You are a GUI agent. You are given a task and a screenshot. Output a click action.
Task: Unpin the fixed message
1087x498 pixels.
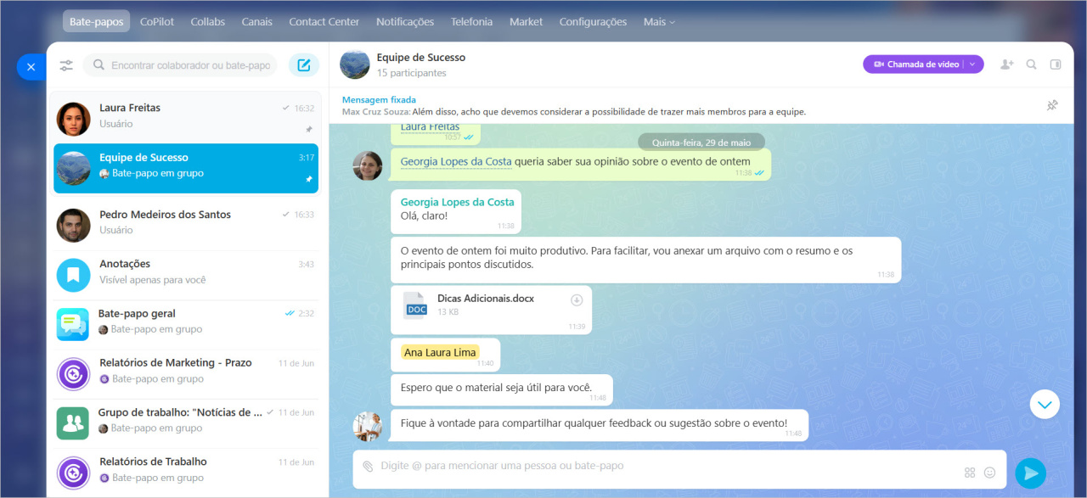1052,105
